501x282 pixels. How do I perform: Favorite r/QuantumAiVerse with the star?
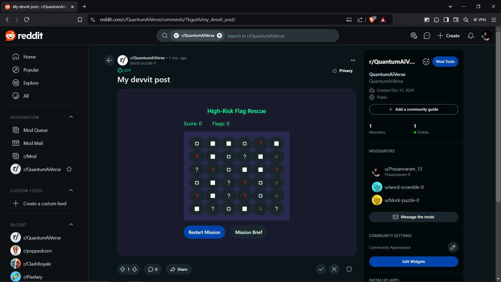69,169
